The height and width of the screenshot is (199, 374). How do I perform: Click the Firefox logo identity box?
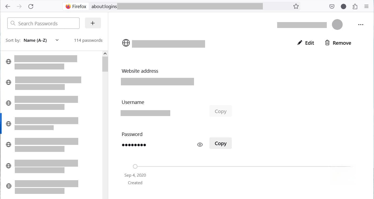tap(76, 6)
